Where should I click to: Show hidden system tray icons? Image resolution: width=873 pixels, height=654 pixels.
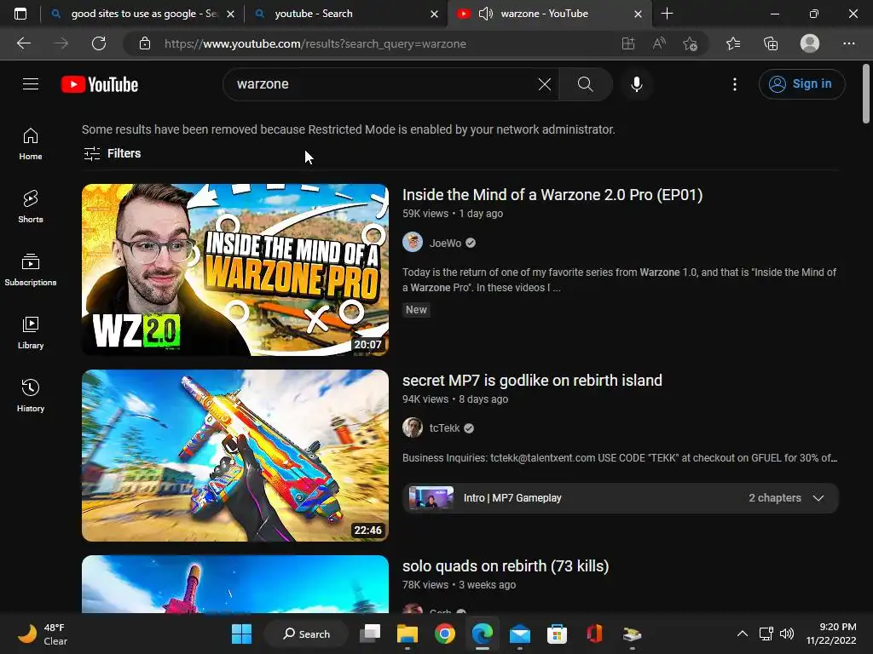[x=743, y=634]
